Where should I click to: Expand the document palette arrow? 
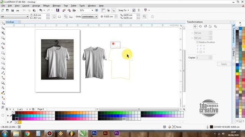coord(8,122)
